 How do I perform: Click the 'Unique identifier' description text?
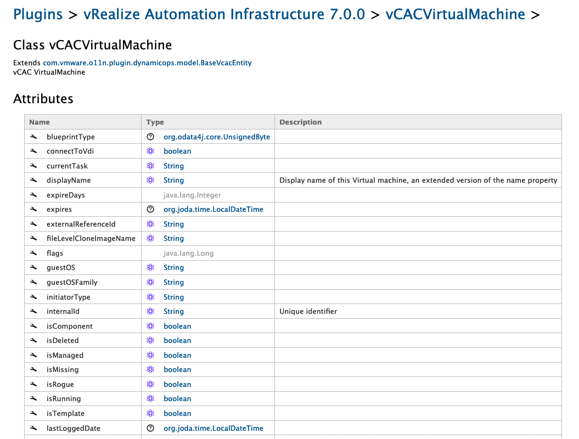(308, 312)
